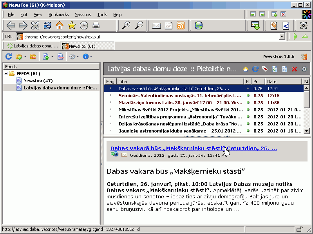Toggle read status dot on Dabas vakarā row

point(248,89)
